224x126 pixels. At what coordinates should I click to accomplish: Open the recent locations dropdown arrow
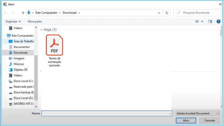coord(18,13)
